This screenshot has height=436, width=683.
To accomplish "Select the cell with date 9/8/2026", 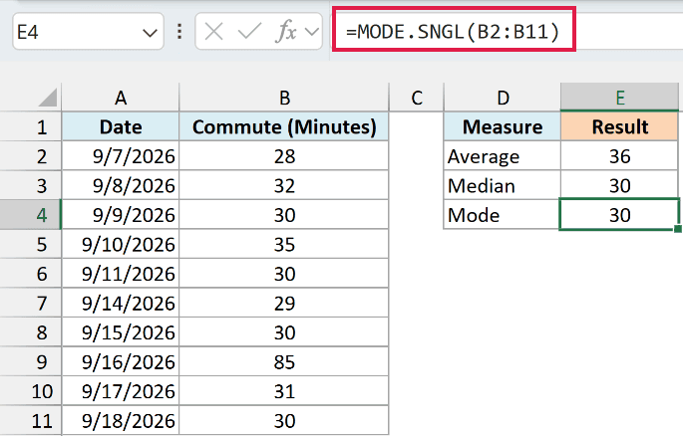I will point(121,185).
